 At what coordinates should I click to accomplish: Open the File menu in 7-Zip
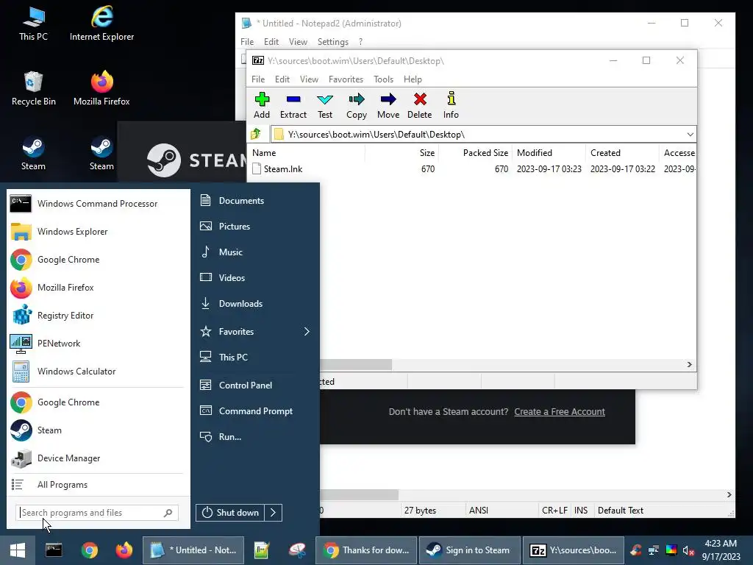(258, 79)
